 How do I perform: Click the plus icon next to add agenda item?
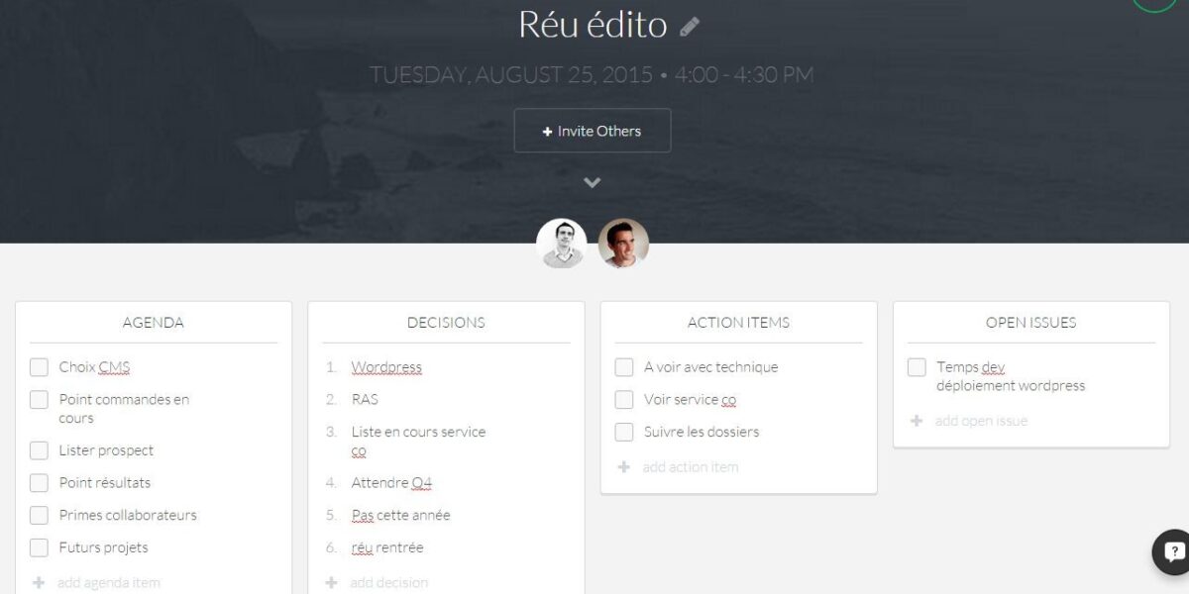click(x=39, y=583)
